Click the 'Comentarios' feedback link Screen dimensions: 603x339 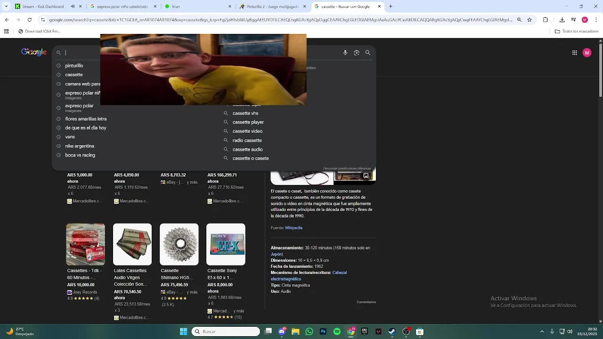coord(366,302)
